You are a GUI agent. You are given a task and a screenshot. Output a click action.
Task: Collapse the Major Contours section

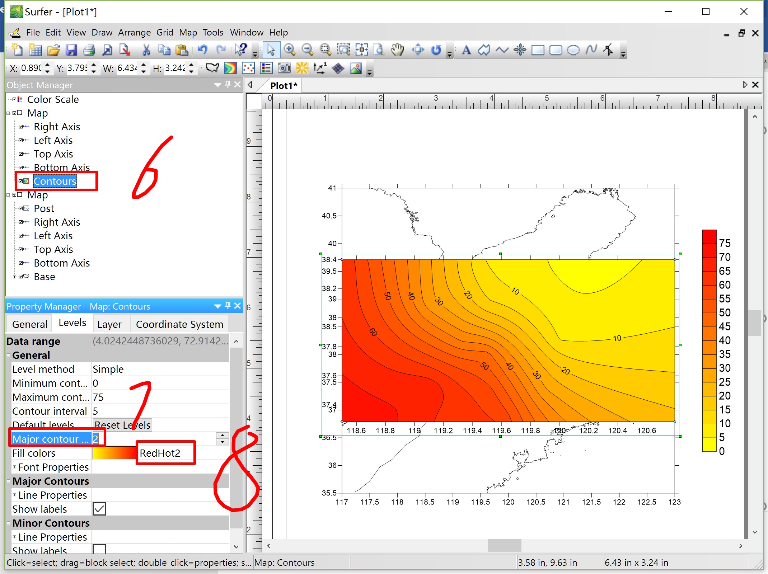[x=8, y=481]
